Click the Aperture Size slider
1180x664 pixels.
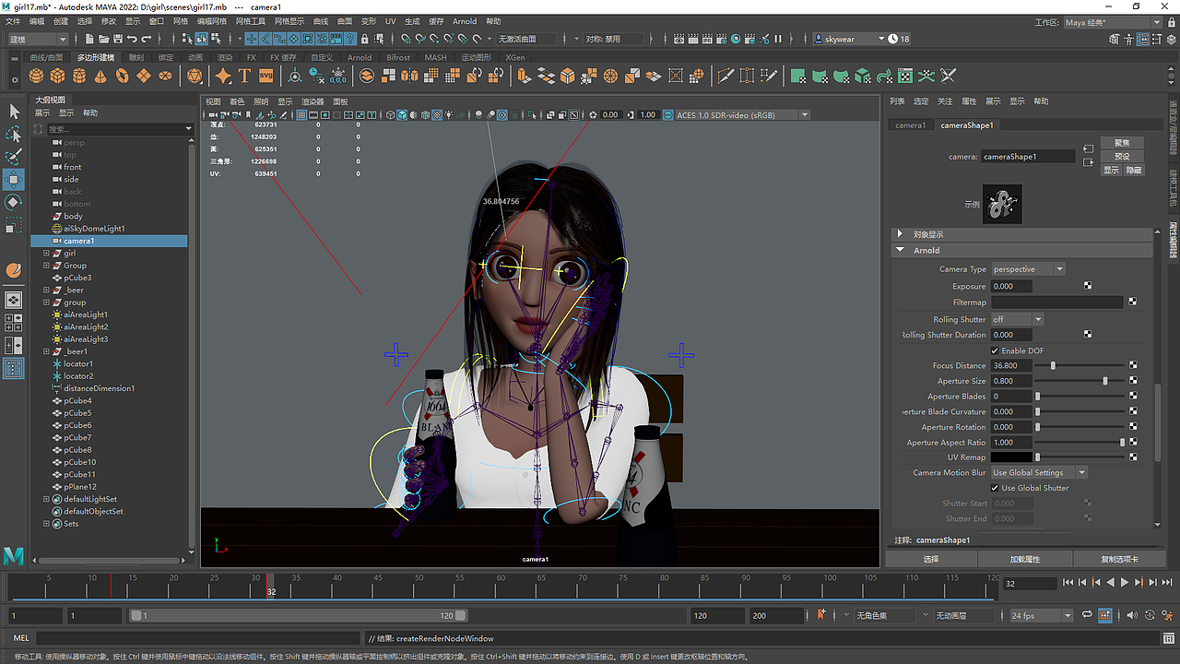pyautogui.click(x=1104, y=381)
